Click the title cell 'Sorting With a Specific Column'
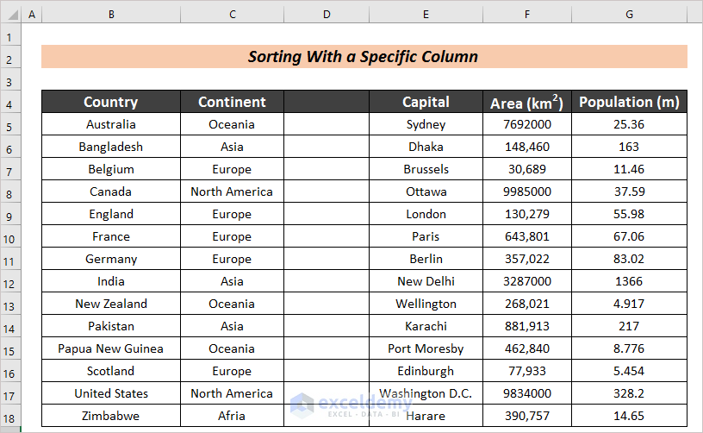 (364, 57)
